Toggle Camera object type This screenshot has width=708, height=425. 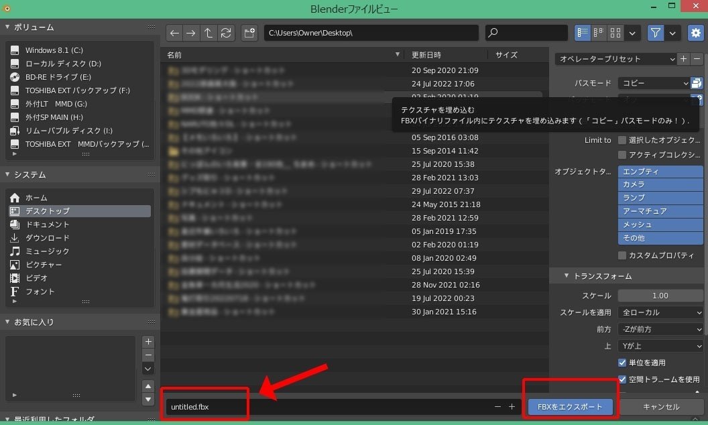click(660, 184)
